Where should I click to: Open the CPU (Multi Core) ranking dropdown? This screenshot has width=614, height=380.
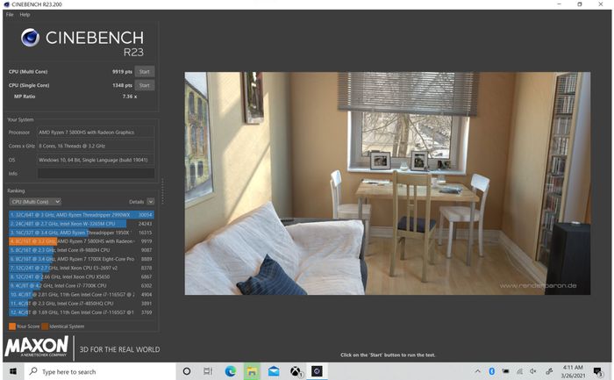pos(35,202)
